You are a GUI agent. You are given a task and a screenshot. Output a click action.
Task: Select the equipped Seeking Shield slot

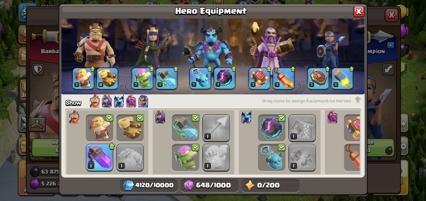(318, 79)
